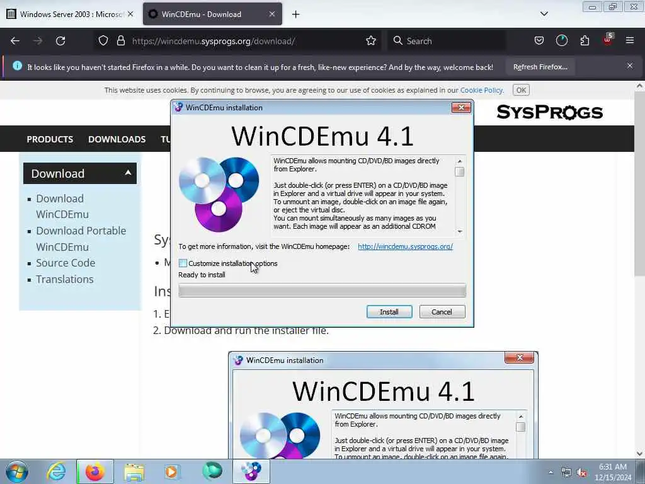Click the uBlock extension icon with badge
The height and width of the screenshot is (484, 645).
coord(608,40)
